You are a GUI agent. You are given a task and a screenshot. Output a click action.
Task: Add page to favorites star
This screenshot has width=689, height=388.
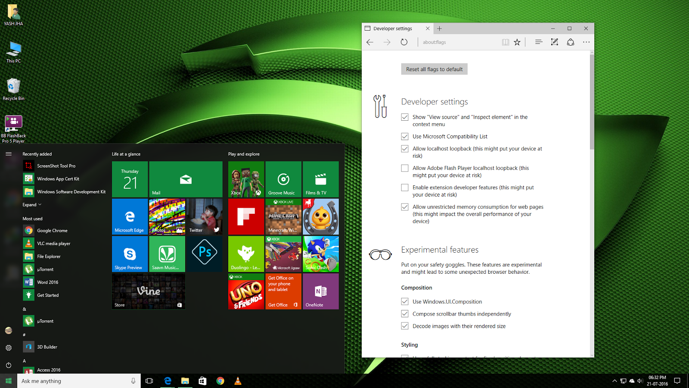(517, 42)
